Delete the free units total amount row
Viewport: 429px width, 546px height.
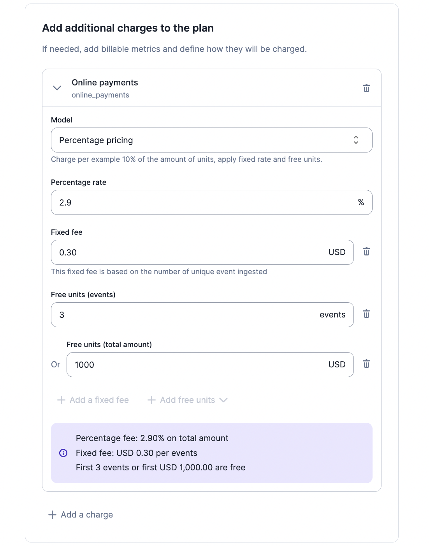click(366, 364)
